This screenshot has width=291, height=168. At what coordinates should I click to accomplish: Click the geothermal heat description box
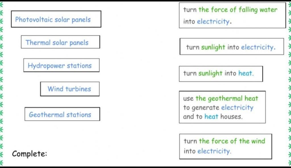click(x=222, y=107)
